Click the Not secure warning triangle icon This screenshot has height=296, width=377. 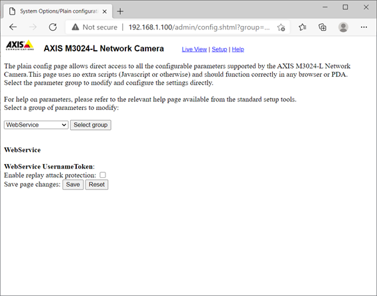click(x=75, y=27)
